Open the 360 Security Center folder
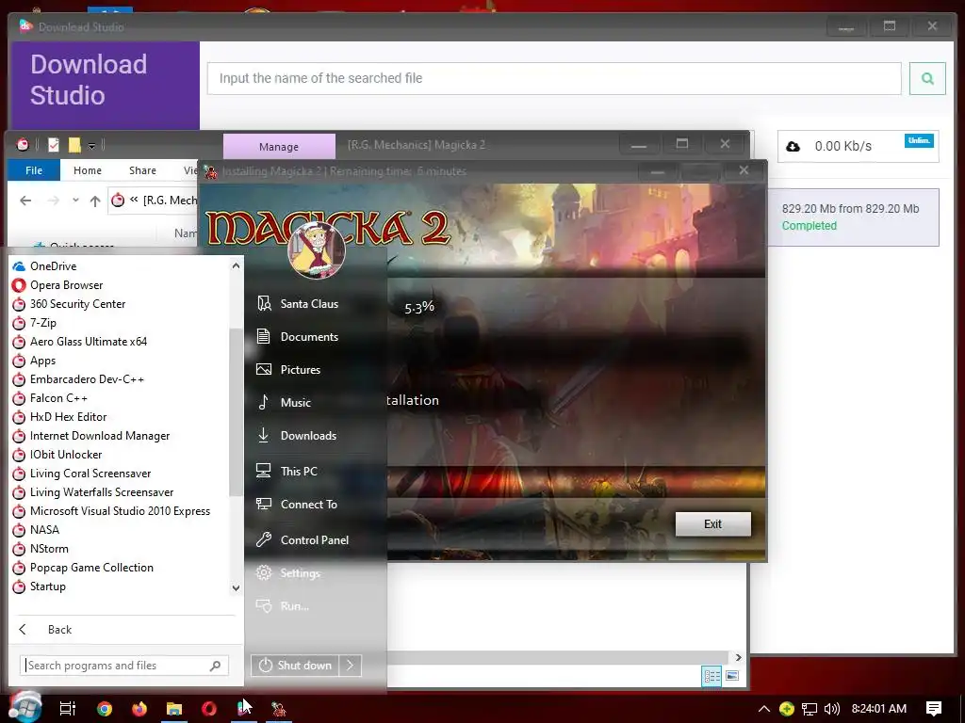965x723 pixels. point(68,304)
